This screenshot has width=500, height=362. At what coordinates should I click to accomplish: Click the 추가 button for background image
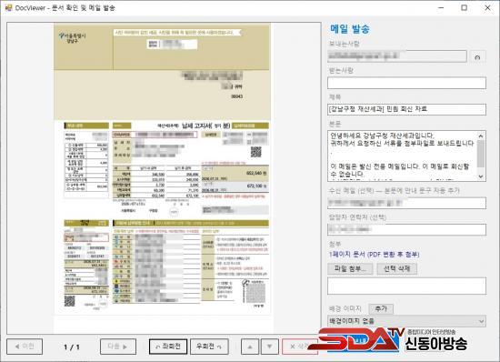(381, 308)
